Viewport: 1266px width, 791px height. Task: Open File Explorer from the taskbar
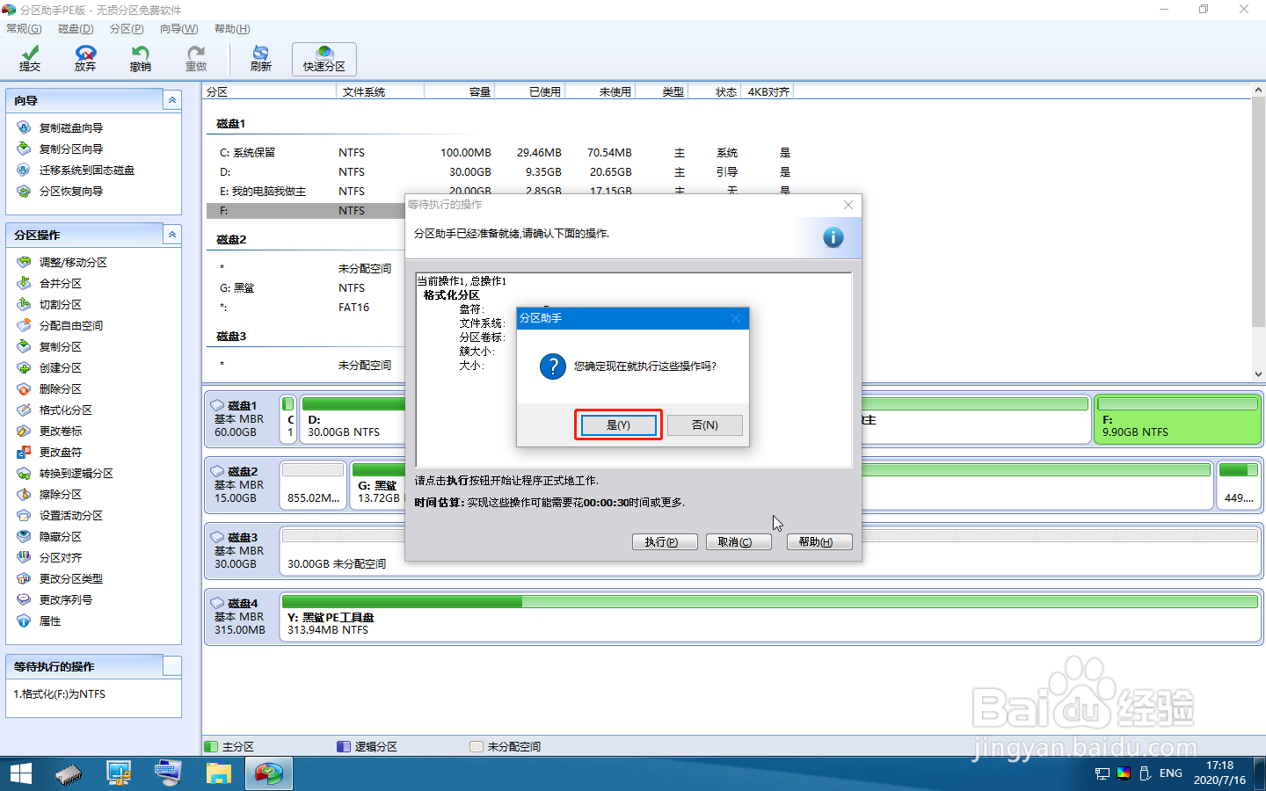(218, 773)
